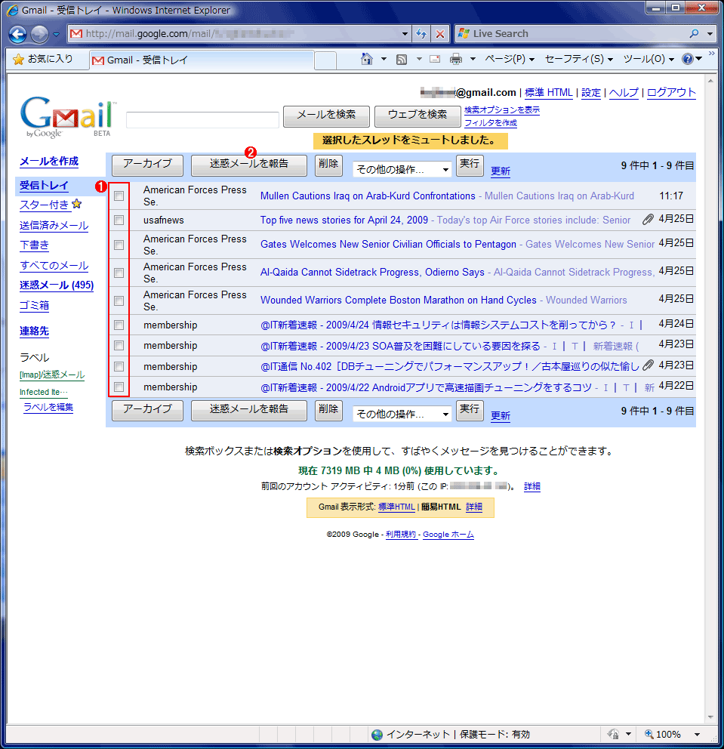Select the usafnews Top five news stories checkbox

[x=119, y=220]
